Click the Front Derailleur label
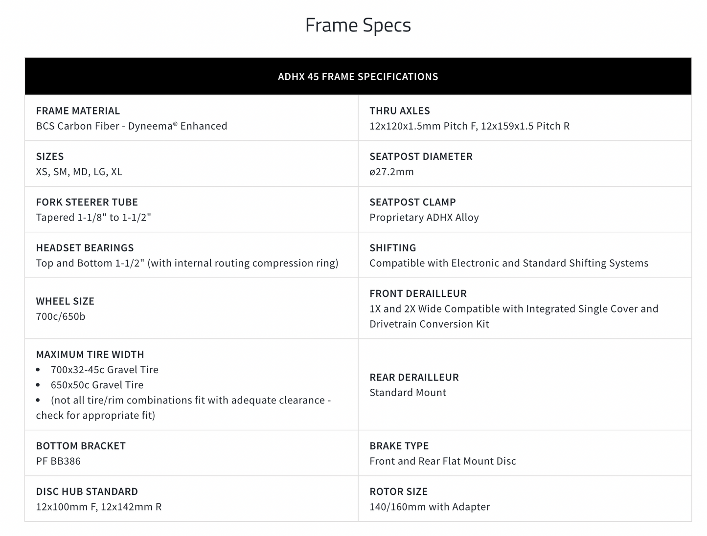The width and height of the screenshot is (707, 536). tap(418, 293)
